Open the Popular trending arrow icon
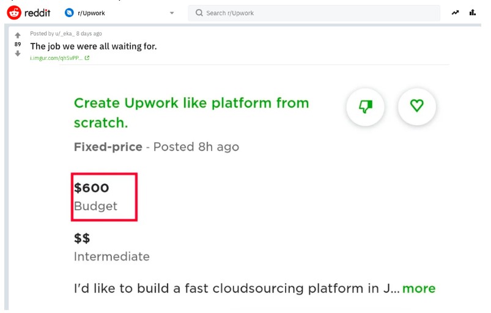Viewport: 491px width, 313px height. [x=456, y=13]
